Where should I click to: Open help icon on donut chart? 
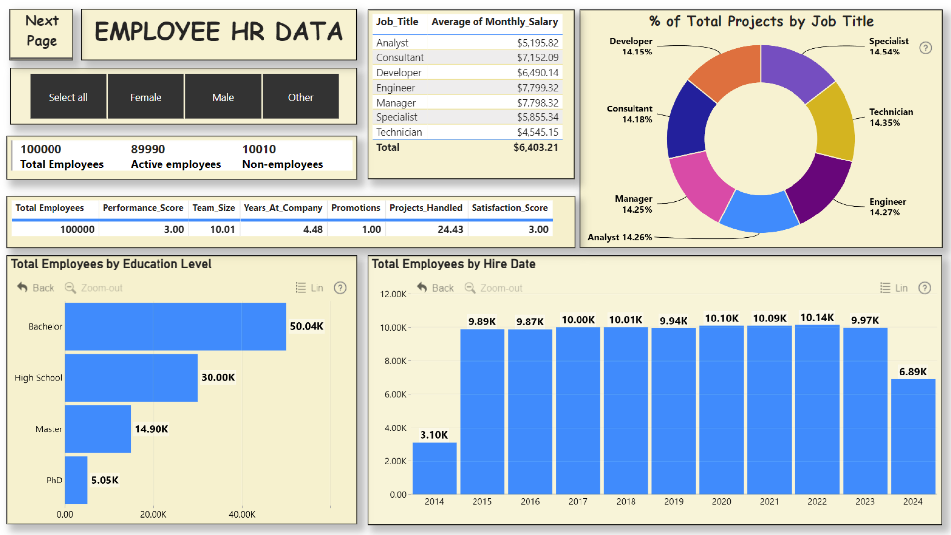point(925,48)
